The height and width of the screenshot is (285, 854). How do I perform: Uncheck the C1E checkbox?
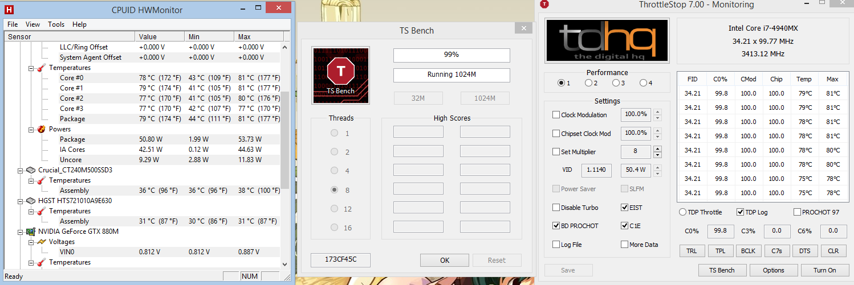[x=624, y=226]
